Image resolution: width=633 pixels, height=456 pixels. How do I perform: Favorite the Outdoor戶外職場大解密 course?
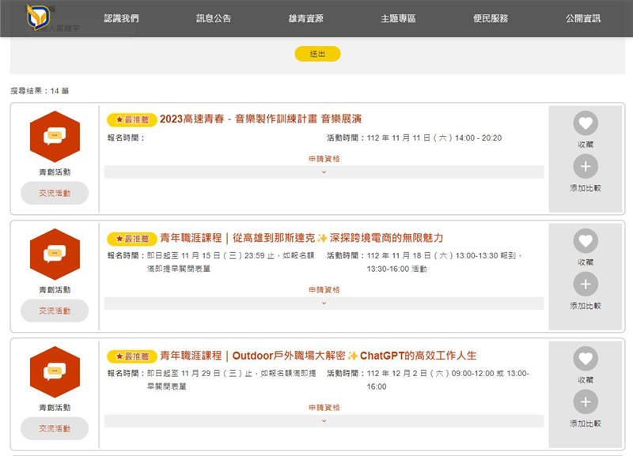tap(586, 359)
